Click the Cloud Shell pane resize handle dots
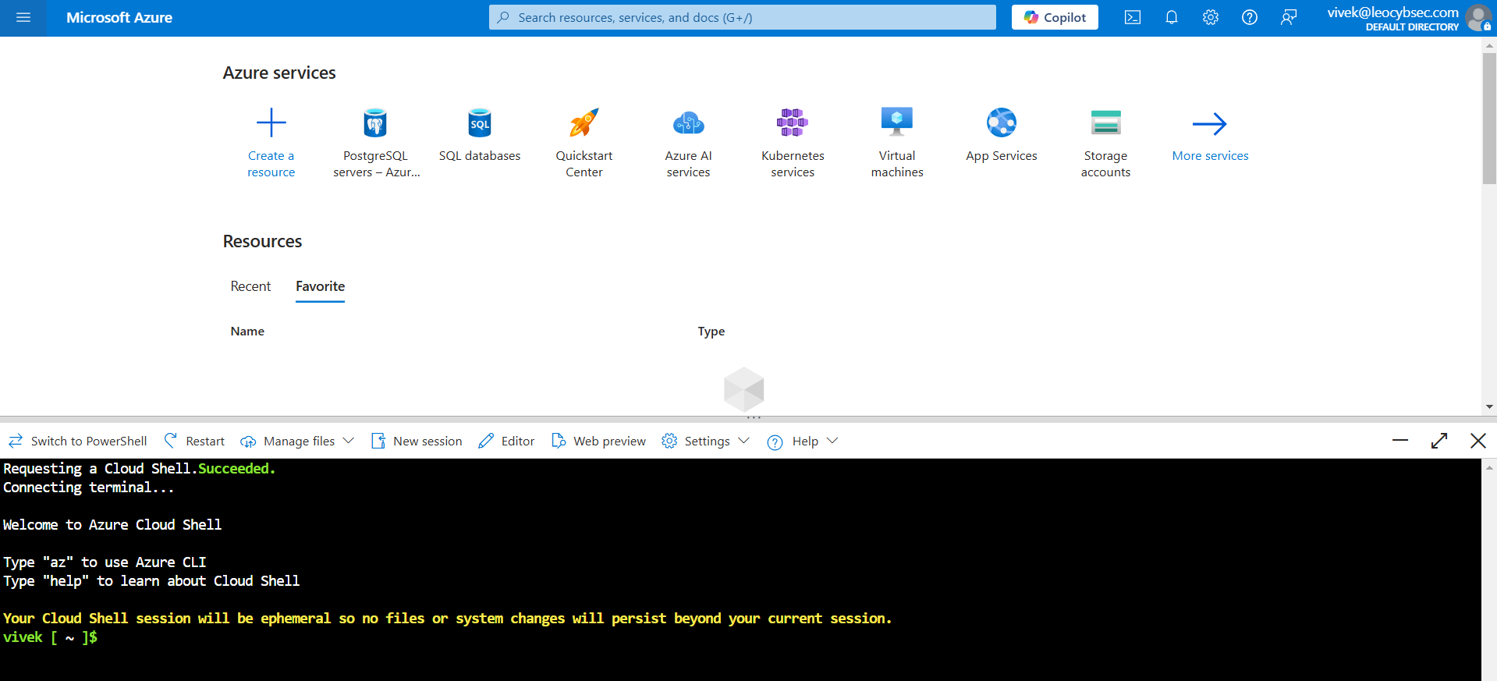 click(754, 418)
